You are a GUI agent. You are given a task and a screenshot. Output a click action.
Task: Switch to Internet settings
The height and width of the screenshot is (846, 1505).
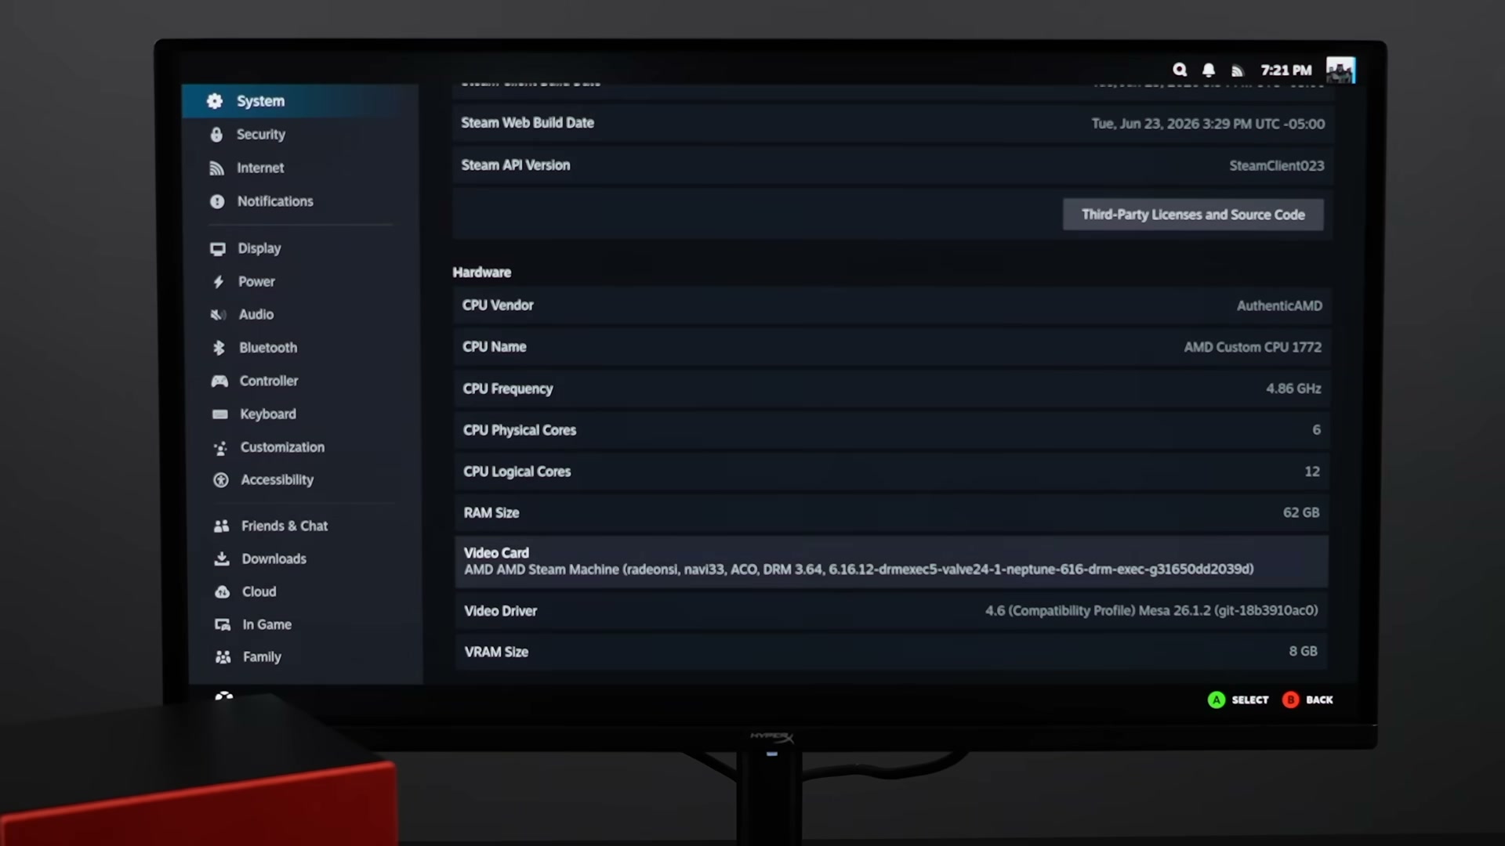(301, 168)
